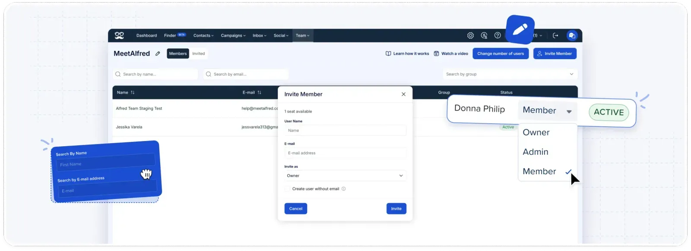Go to Dashboard in the navbar
Image resolution: width=691 pixels, height=251 pixels.
coord(146,35)
